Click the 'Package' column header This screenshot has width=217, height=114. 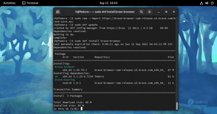point(60,54)
